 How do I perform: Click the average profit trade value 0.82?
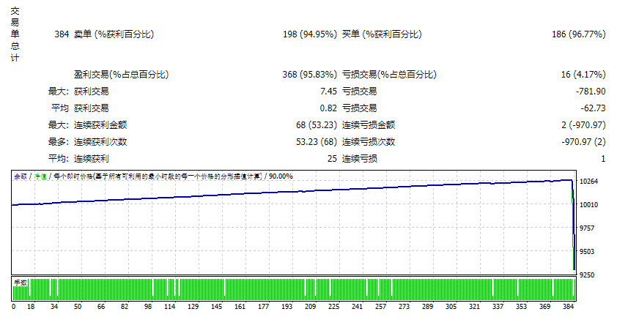[x=328, y=108]
